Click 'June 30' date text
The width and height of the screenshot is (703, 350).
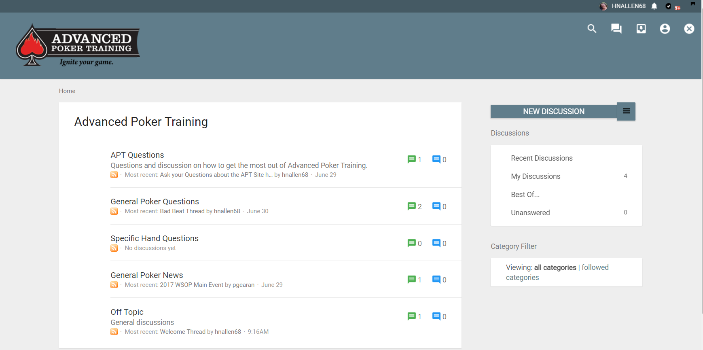pos(258,211)
